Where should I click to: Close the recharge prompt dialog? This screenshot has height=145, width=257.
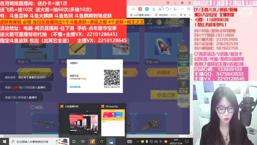click(120, 63)
